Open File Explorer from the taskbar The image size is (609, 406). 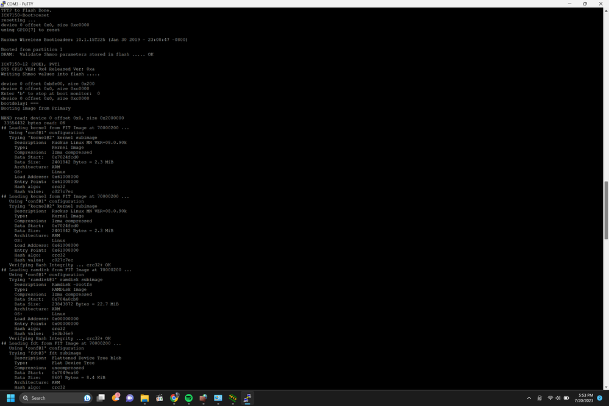click(x=144, y=398)
